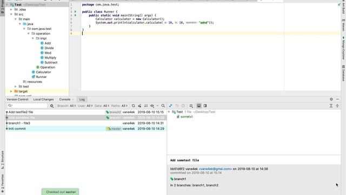Select the 'Initi commit' commit row
This screenshot has height=195, width=346.
tap(86, 129)
